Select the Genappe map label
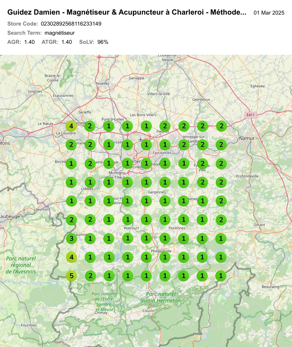Viewport: 292px width, 347px height. click(137, 78)
